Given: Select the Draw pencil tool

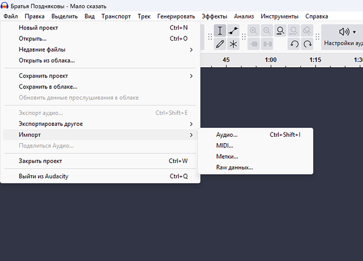Looking at the screenshot, I should coord(220,44).
